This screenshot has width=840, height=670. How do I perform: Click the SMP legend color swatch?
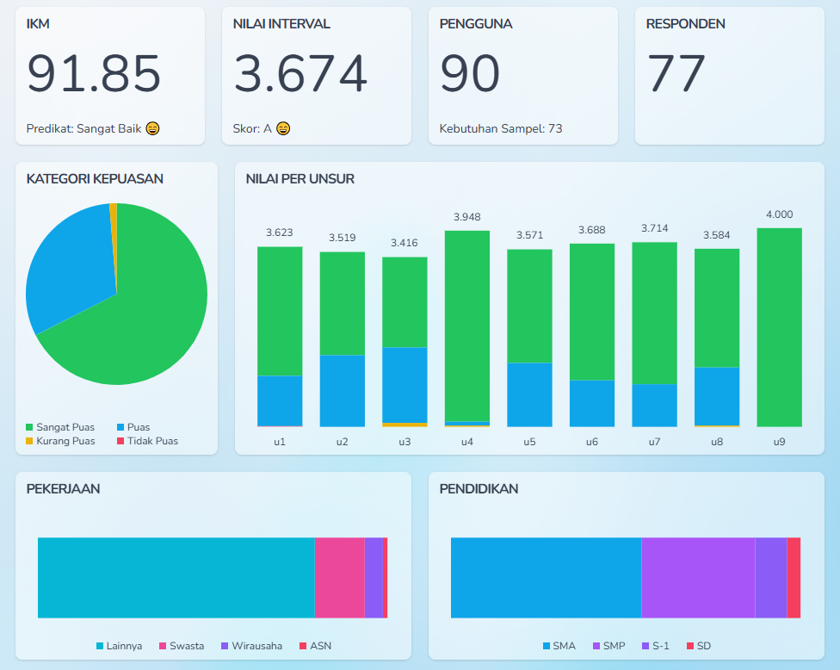596,646
